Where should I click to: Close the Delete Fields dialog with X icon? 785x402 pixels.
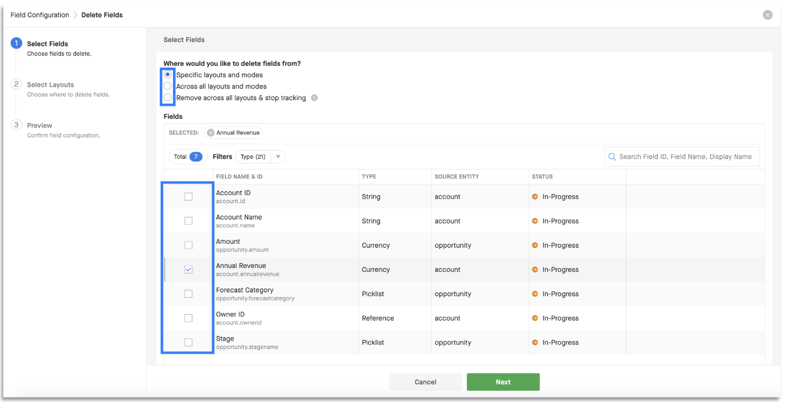coord(768,15)
